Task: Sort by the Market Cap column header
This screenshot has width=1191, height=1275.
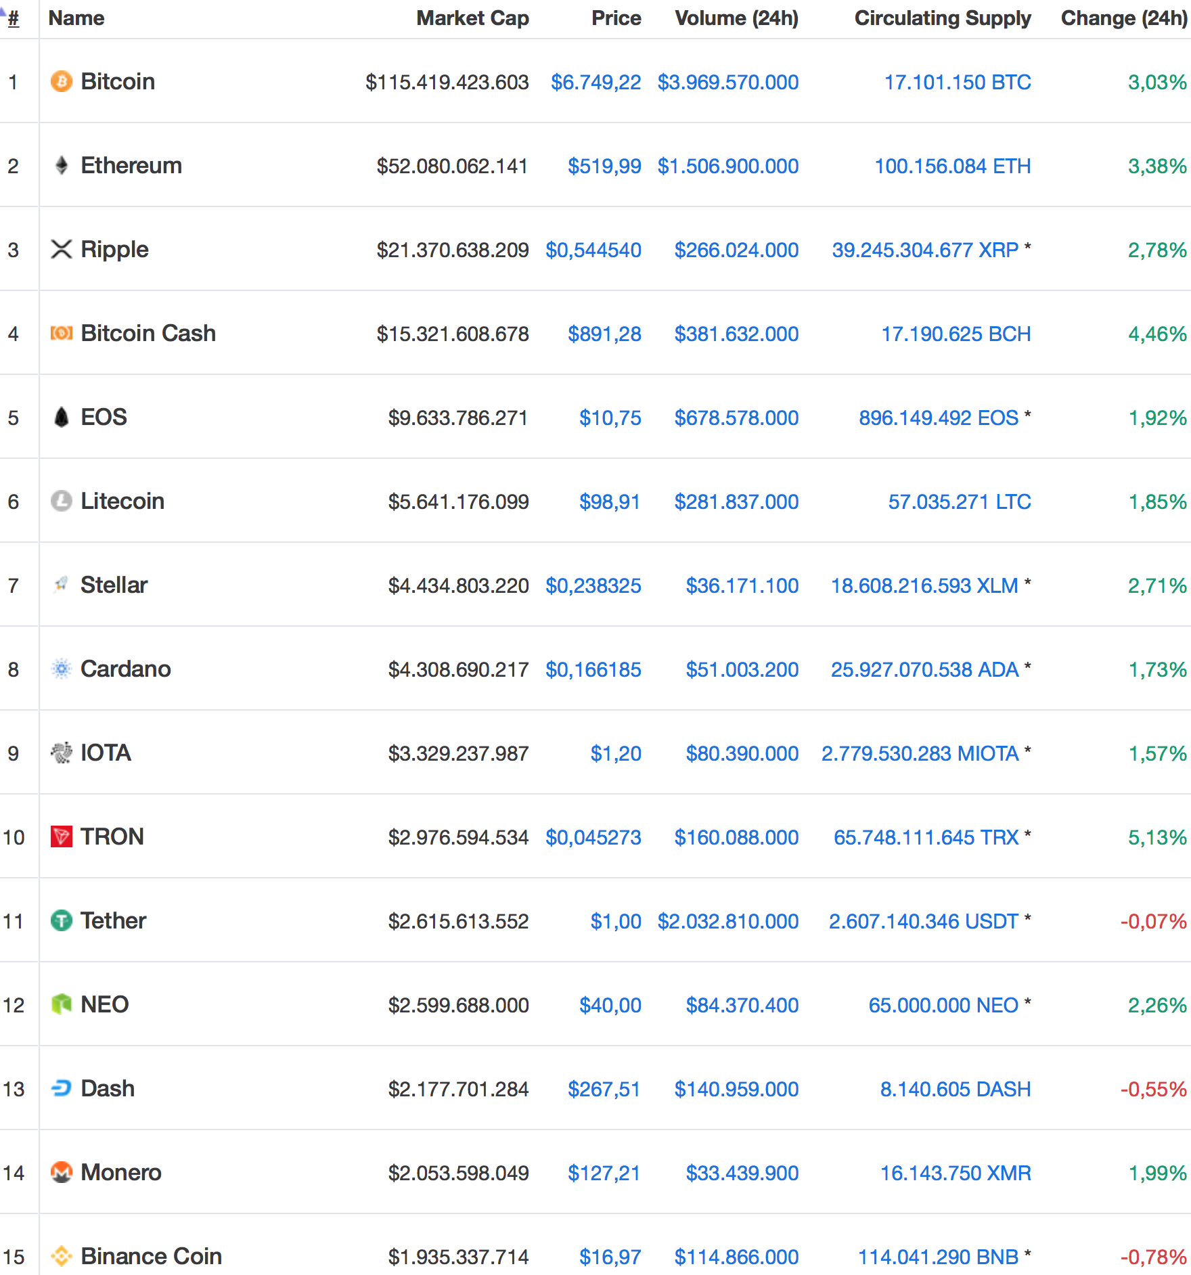Action: click(472, 18)
